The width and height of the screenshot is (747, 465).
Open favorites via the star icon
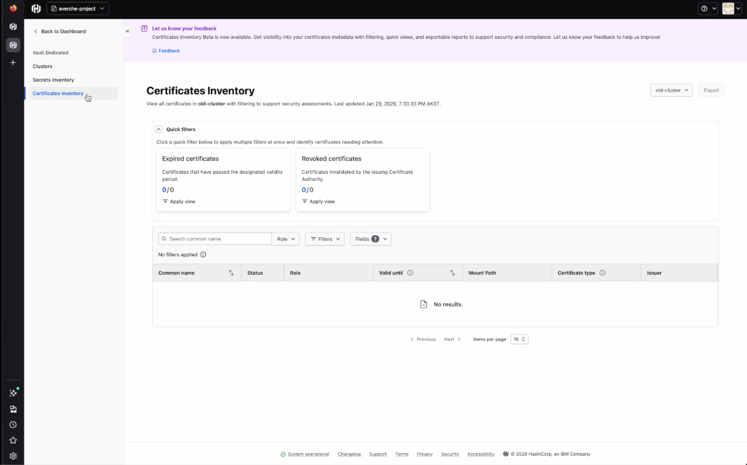point(13,440)
